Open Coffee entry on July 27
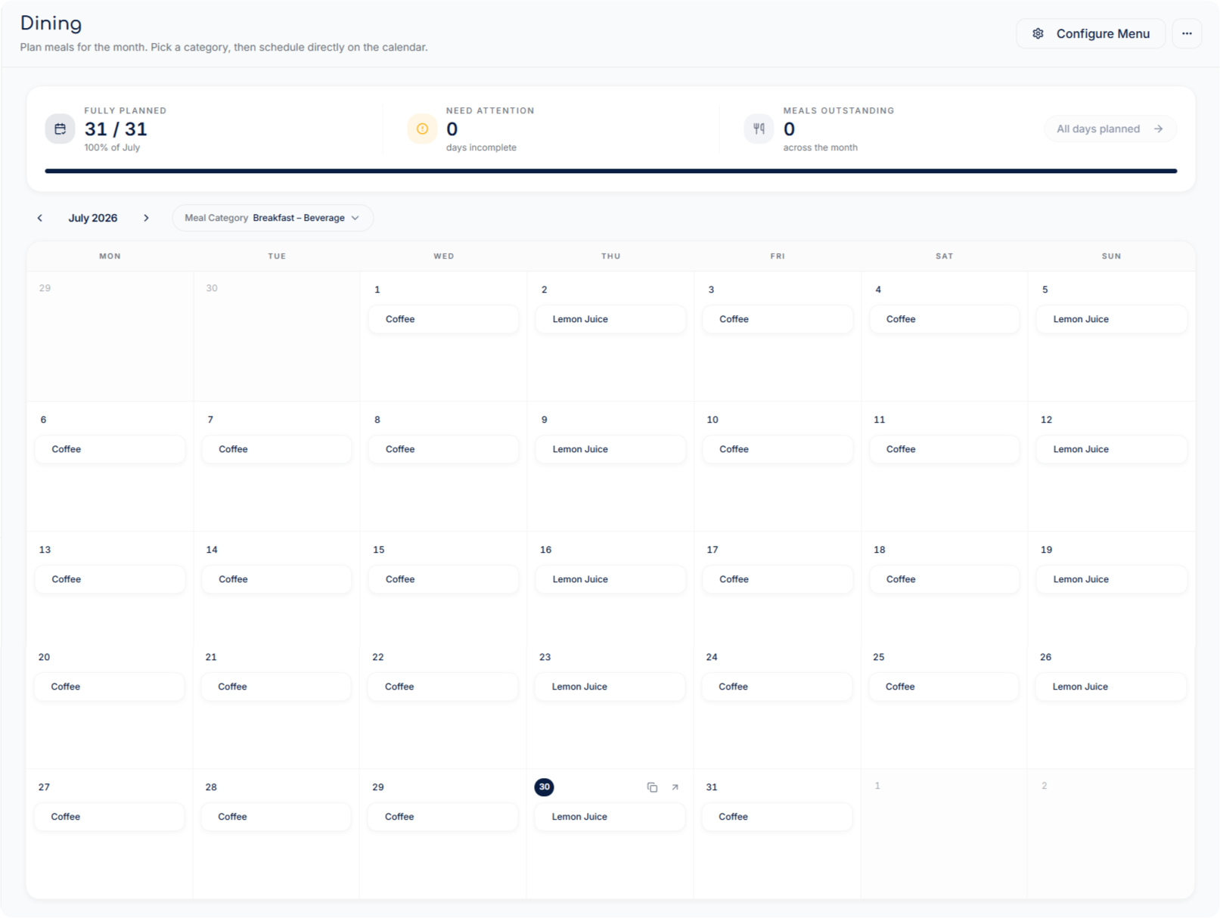The height and width of the screenshot is (918, 1220). [109, 817]
